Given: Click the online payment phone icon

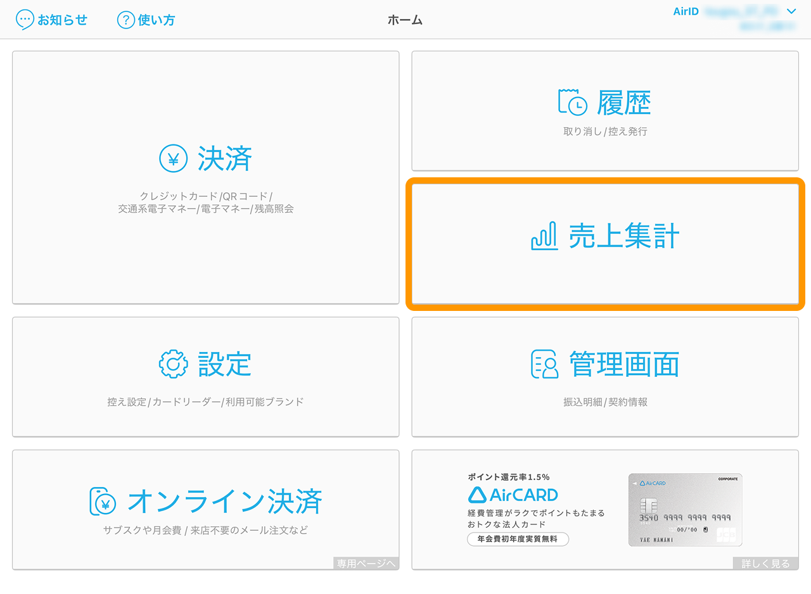Looking at the screenshot, I should 103,502.
